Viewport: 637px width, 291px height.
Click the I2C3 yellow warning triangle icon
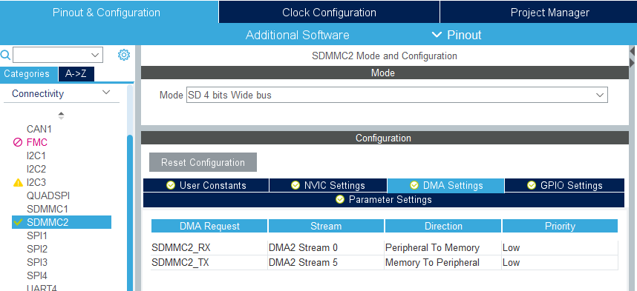(18, 182)
